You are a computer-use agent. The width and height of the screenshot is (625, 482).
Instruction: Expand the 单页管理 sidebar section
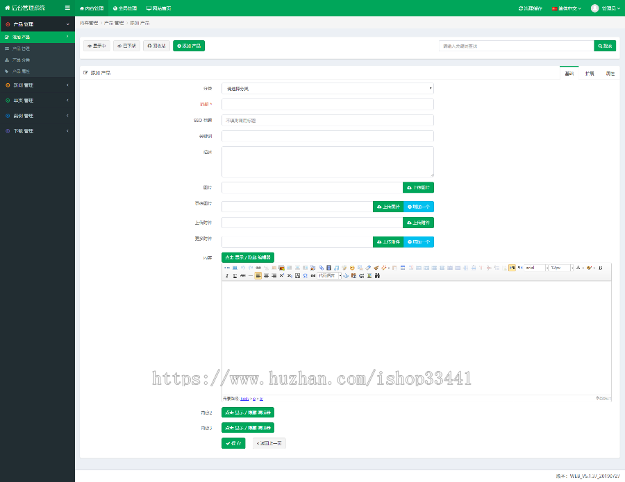[37, 101]
